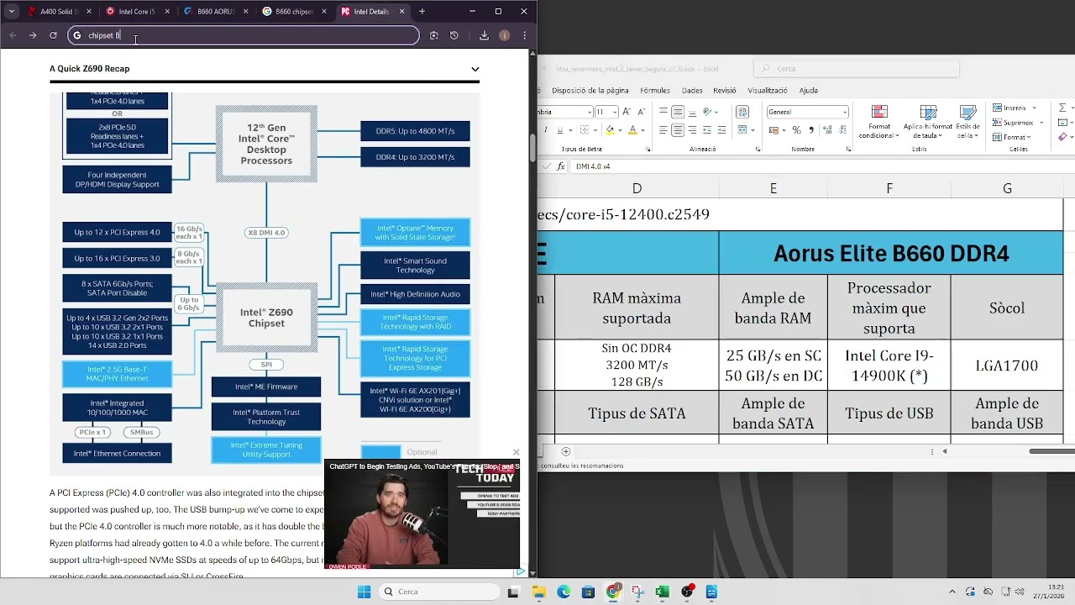
Task: Close the floating video ad
Action: tap(516, 452)
